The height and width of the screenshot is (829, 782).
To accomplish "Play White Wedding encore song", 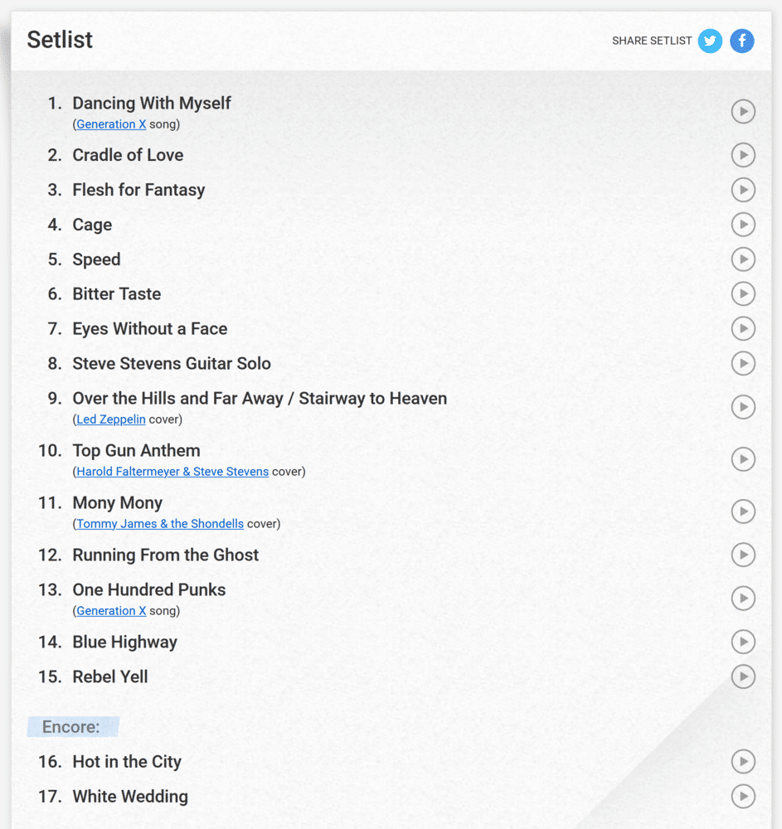I will click(x=743, y=796).
